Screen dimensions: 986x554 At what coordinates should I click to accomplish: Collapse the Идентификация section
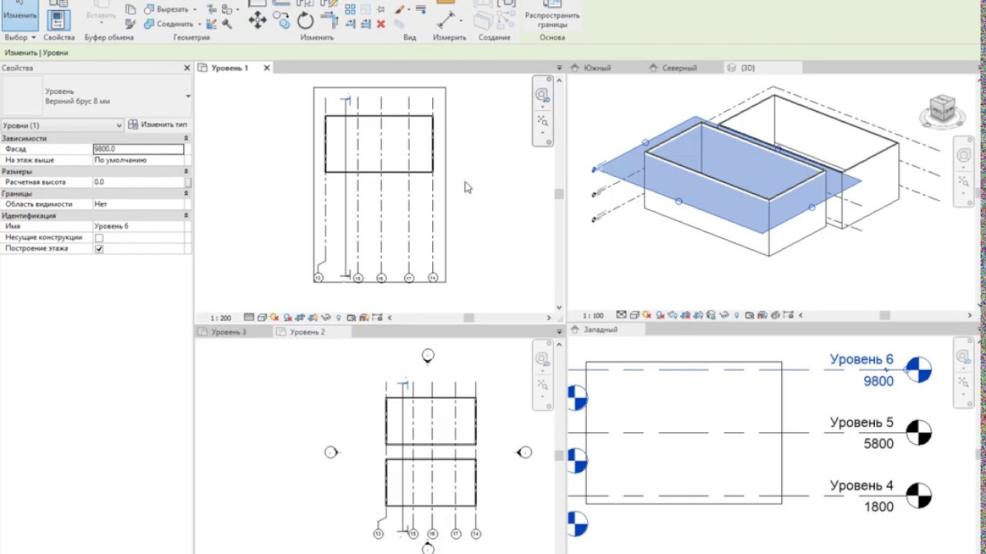[x=186, y=216]
